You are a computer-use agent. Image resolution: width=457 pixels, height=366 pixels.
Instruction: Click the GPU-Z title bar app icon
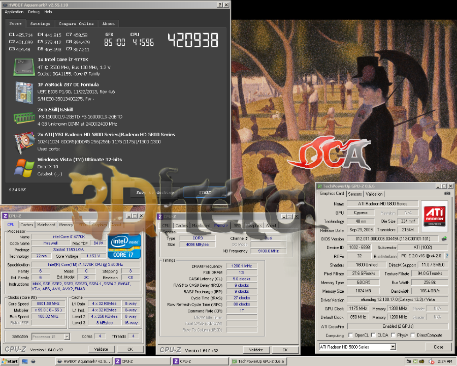[x=320, y=186]
